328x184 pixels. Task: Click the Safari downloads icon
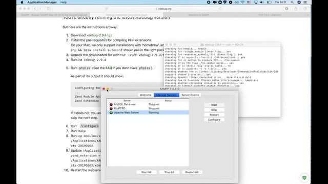click(x=286, y=9)
